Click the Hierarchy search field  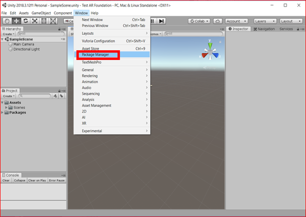(x=41, y=34)
